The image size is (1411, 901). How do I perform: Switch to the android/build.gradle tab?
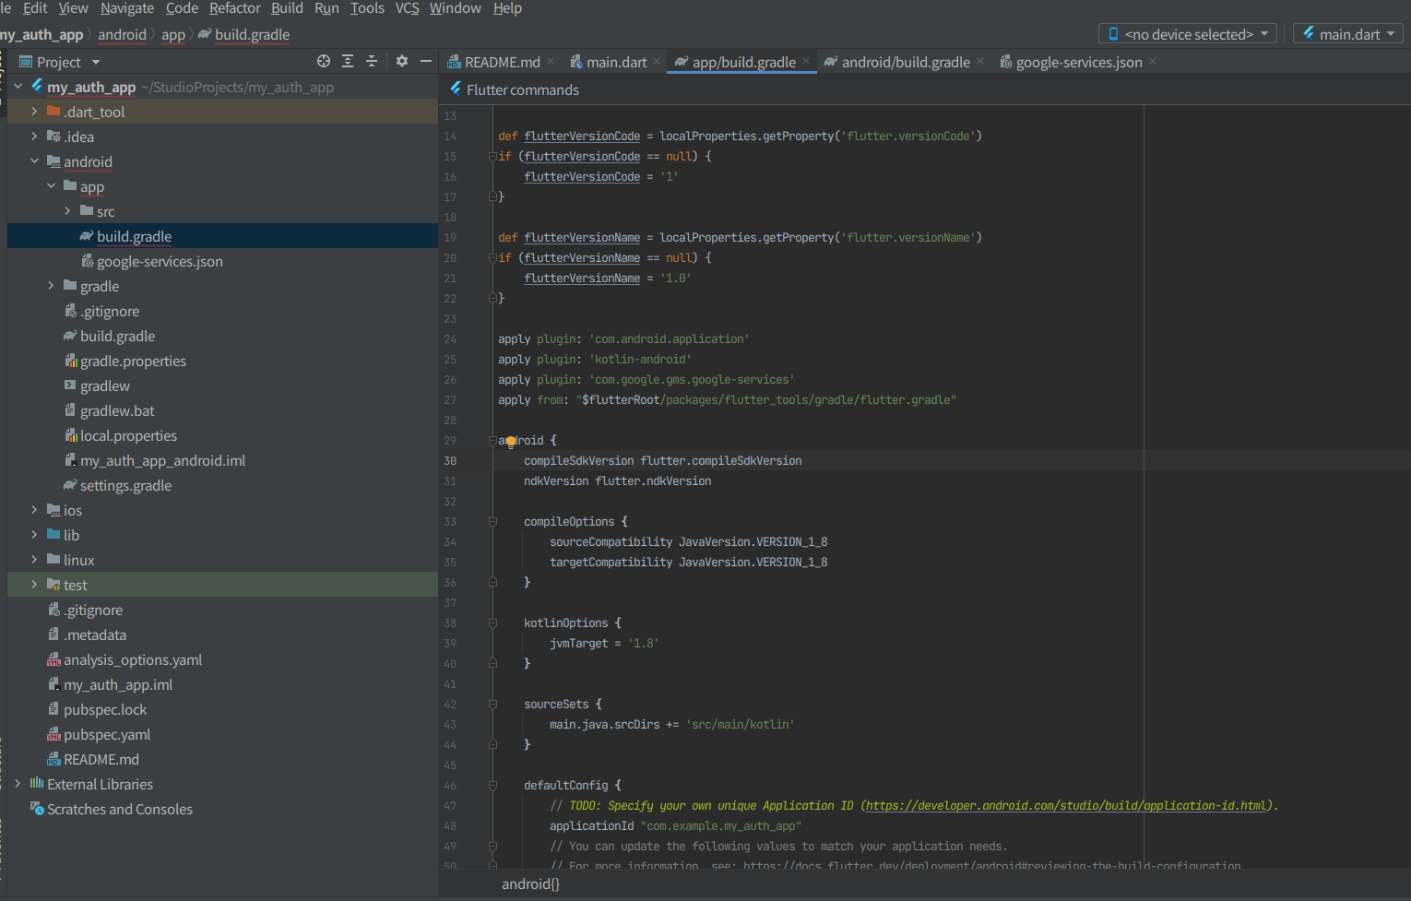pyautogui.click(x=905, y=62)
